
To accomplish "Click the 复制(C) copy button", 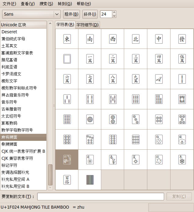I will pos(179,196).
